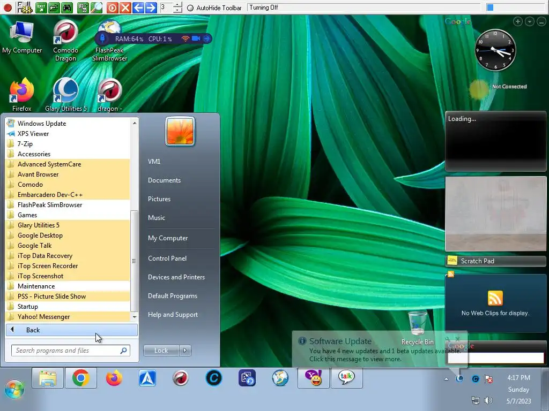Decrease the toolbar number value with down arrow
549x411 pixels.
(x=177, y=10)
